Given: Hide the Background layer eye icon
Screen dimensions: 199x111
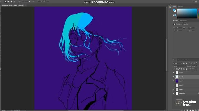Looking at the screenshot, I should pyautogui.click(x=174, y=93).
